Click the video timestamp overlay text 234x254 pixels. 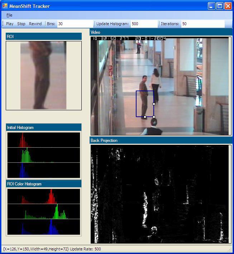pyautogui.click(x=129, y=38)
